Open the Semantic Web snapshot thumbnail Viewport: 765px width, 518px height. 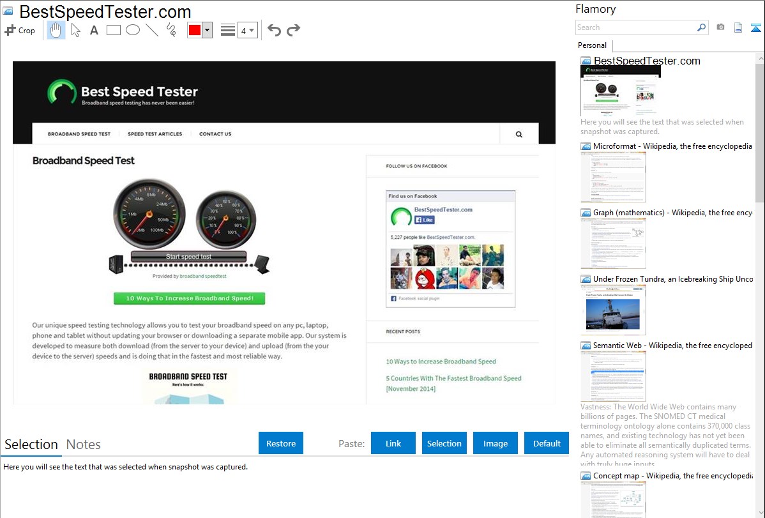[x=613, y=376]
